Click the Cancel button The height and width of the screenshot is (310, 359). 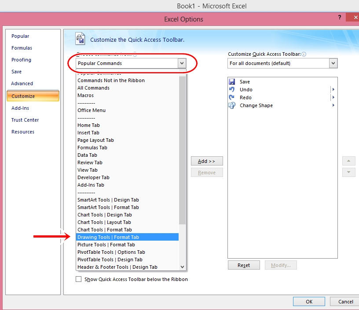coord(345,302)
